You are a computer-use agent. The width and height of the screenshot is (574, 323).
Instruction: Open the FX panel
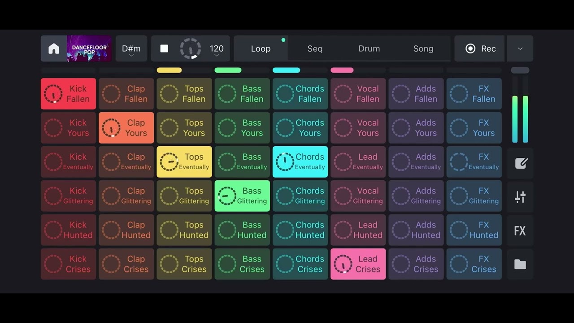520,231
